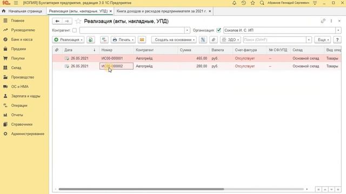Viewport: 346px width, 194px height.
Task: Open notifications bell
Action: click(234, 3)
